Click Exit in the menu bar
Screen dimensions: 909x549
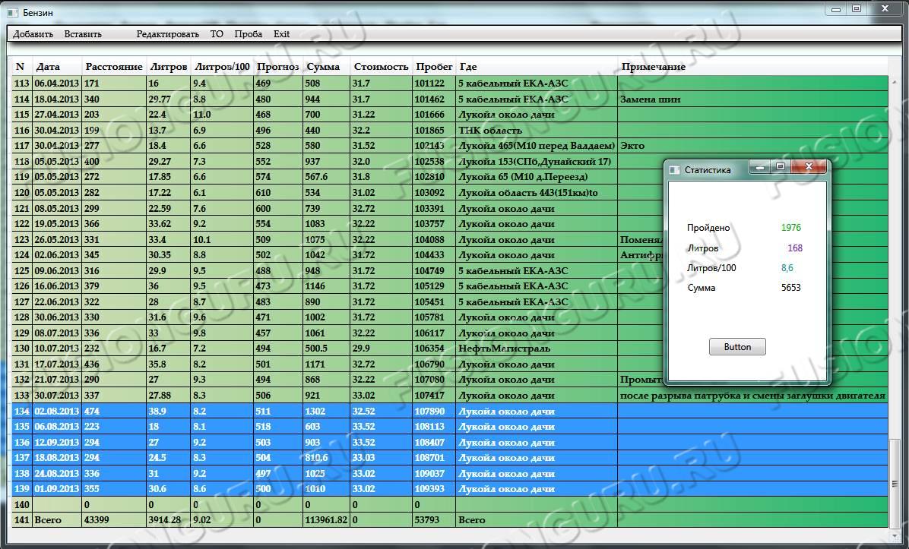[281, 34]
